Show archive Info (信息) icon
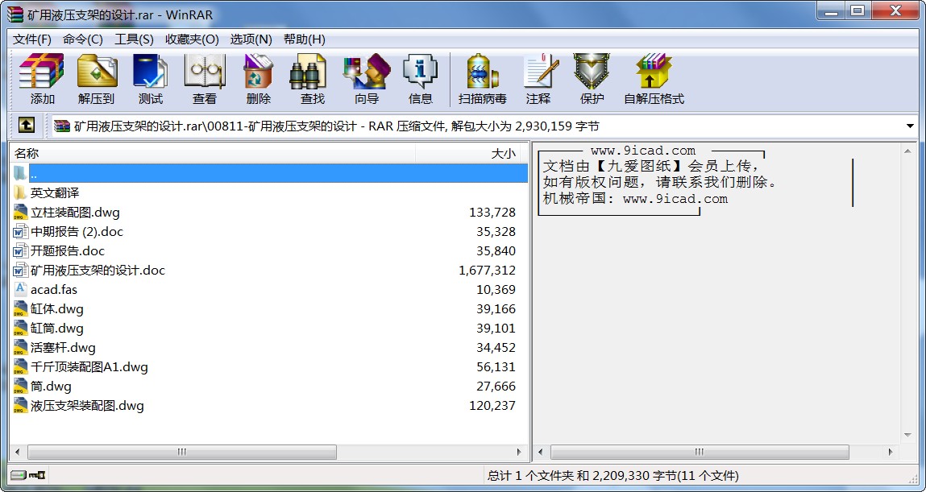Screen dimensions: 926x492 pos(420,79)
